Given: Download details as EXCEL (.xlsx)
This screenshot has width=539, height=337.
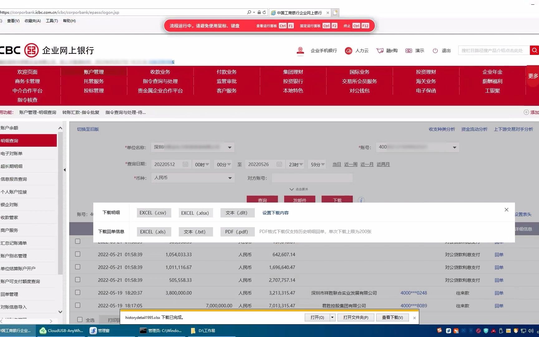Looking at the screenshot, I should (x=196, y=212).
